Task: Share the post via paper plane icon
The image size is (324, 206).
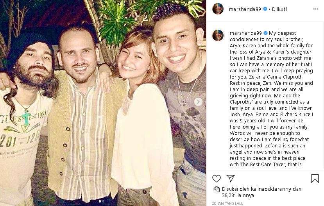Action: click(x=231, y=179)
